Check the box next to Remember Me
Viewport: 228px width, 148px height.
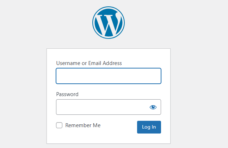pos(59,125)
